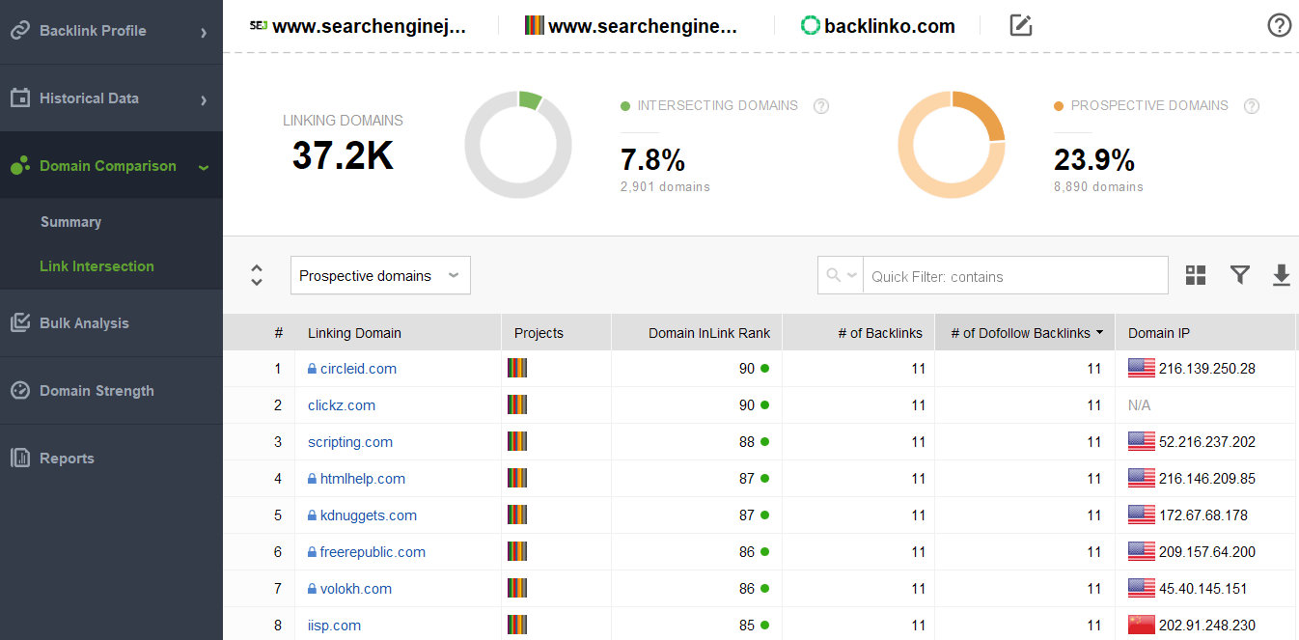Click the linking domains donut chart
1299x640 pixels.
518,145
